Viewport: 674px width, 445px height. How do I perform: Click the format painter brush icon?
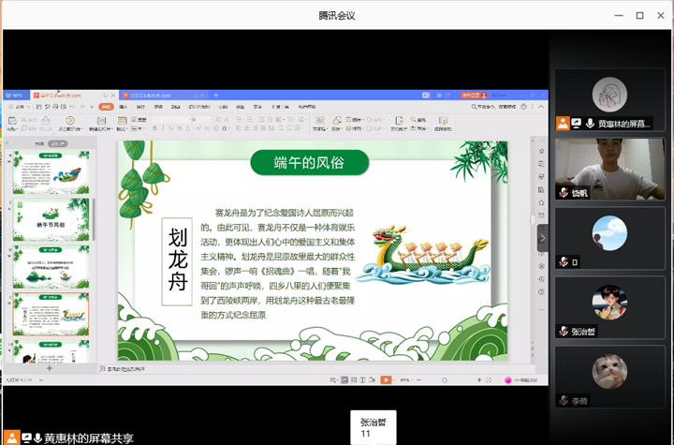pos(45,121)
